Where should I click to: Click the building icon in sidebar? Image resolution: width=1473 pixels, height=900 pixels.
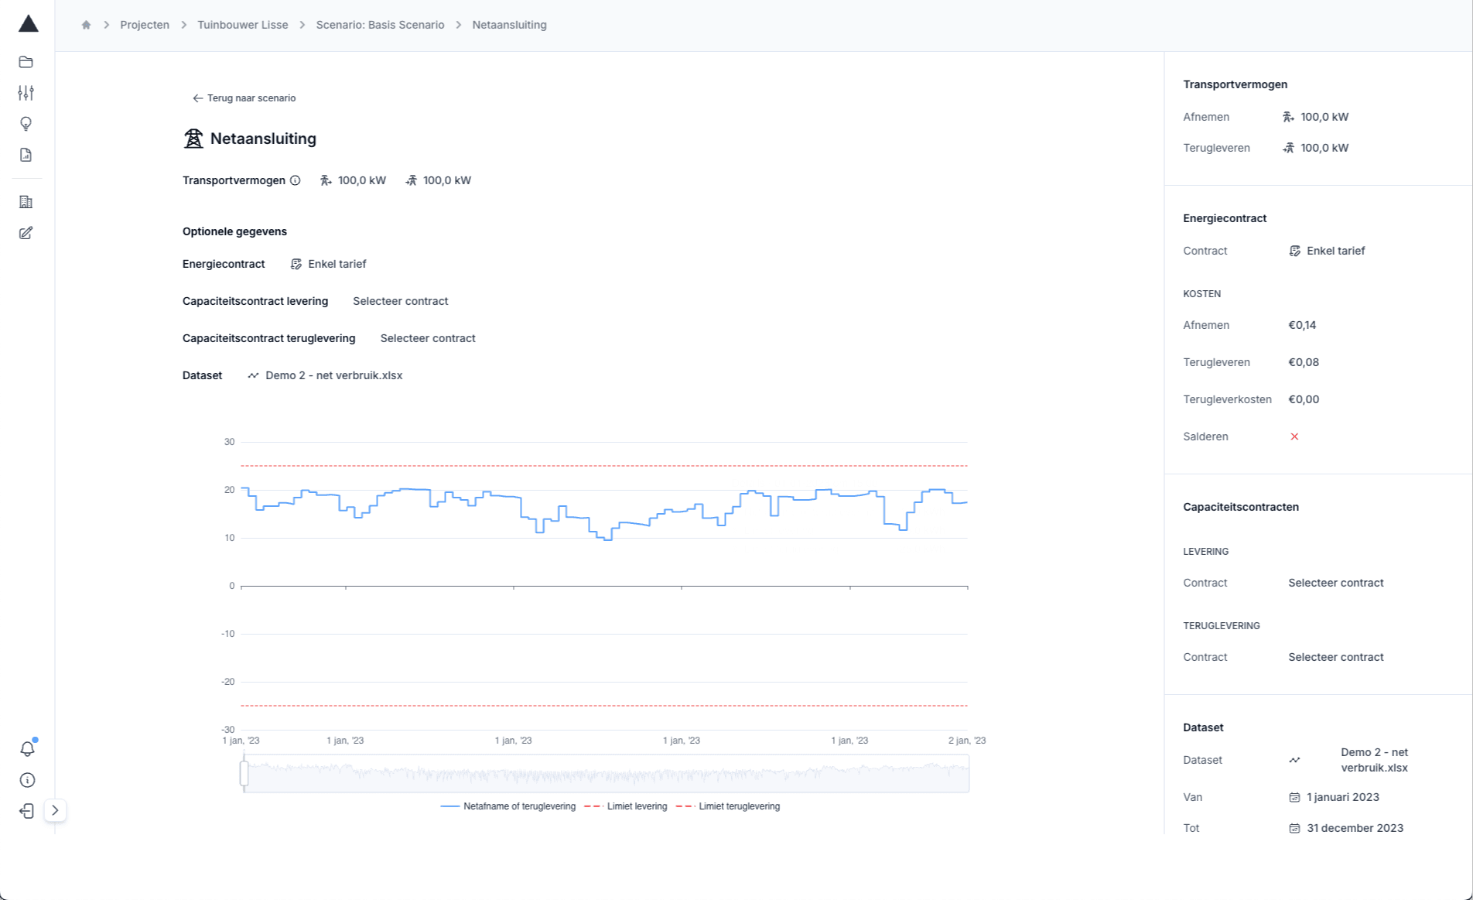coord(26,202)
